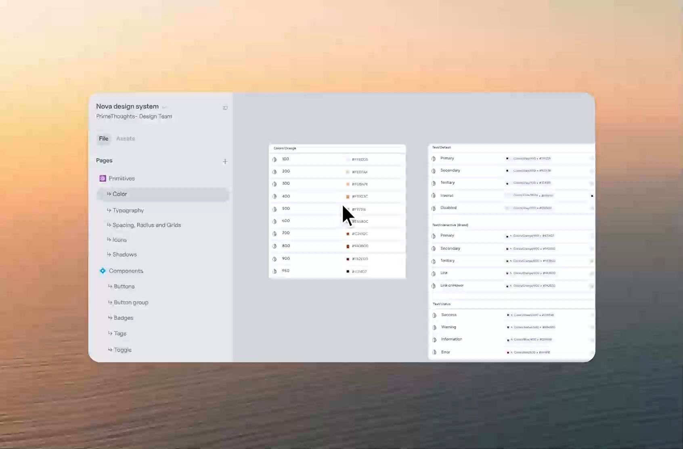
Task: Switch to the Assets tab
Action: [x=126, y=138]
